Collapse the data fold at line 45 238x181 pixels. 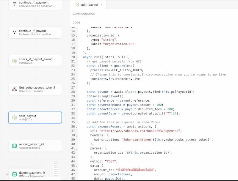(77, 166)
